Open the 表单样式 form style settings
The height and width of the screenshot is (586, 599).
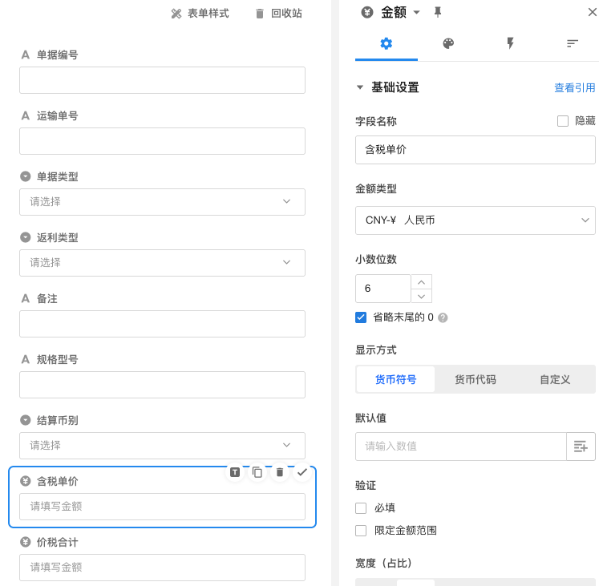click(x=200, y=14)
